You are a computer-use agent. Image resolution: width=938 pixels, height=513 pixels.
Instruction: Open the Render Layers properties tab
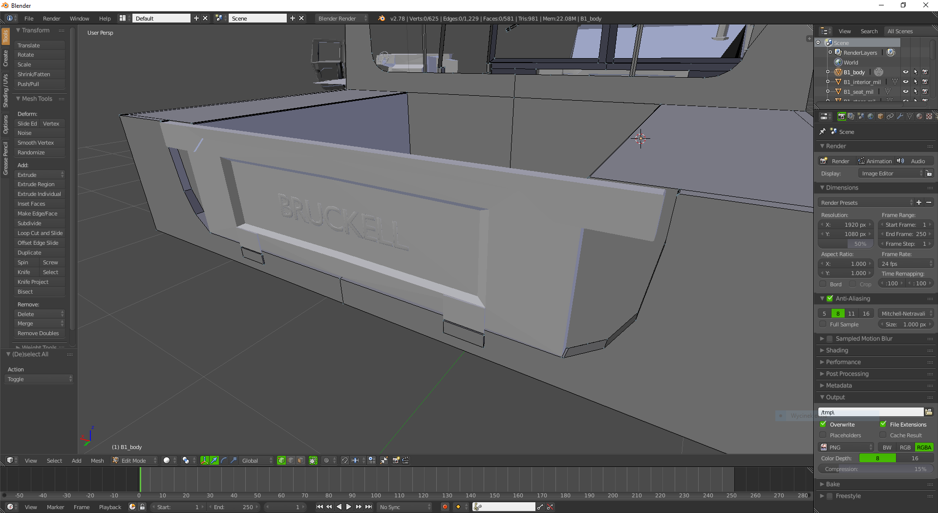click(x=851, y=116)
